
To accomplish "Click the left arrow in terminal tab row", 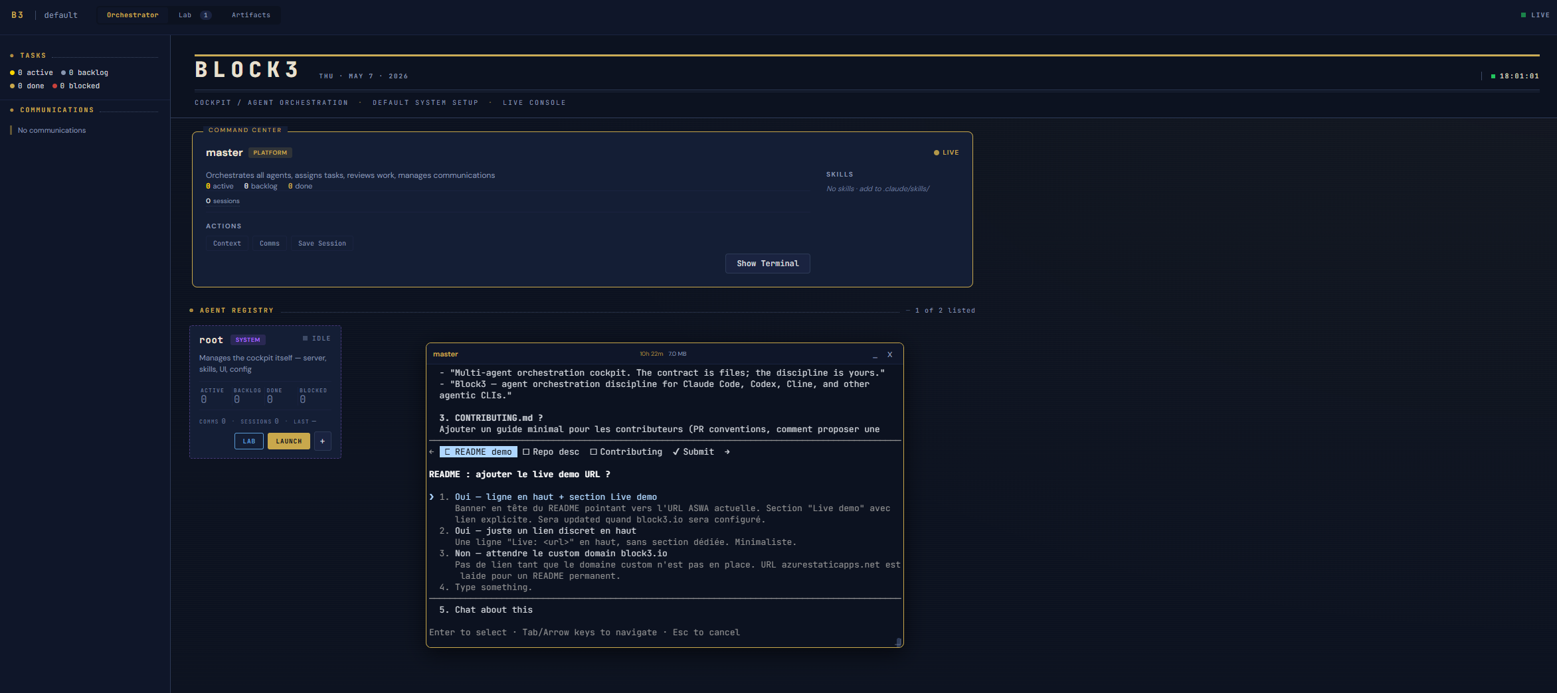I will coord(432,452).
